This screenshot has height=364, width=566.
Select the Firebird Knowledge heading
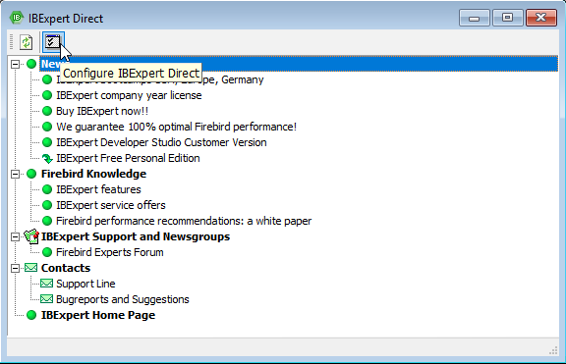93,174
